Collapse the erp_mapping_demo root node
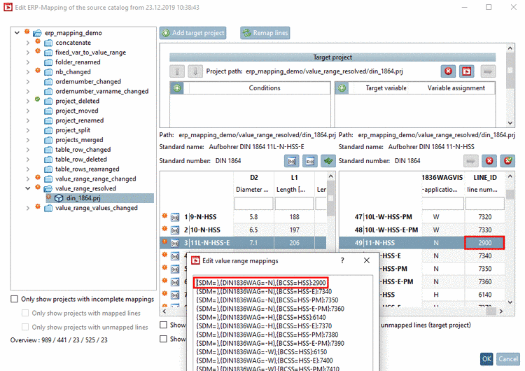 (x=17, y=33)
